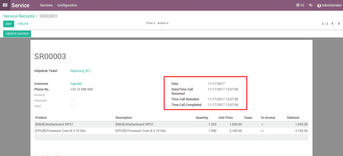Click the phone number +32 10 588 558
Screen dimensions: 343x156
point(81,89)
